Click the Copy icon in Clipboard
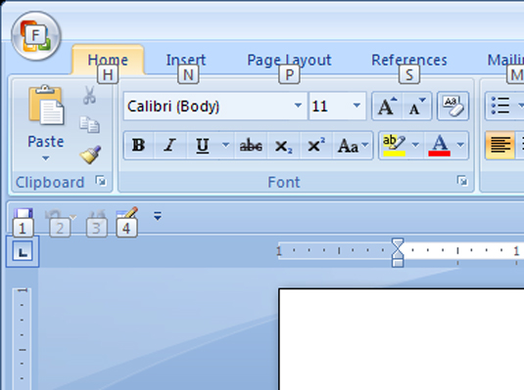Screen dimensions: 524x390 pos(89,124)
